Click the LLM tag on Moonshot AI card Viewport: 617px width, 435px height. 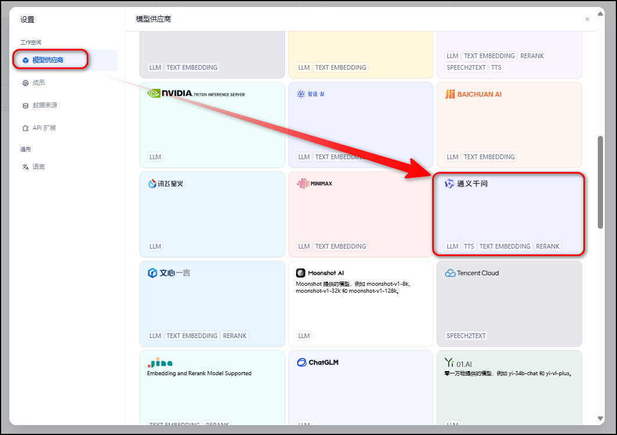point(304,336)
